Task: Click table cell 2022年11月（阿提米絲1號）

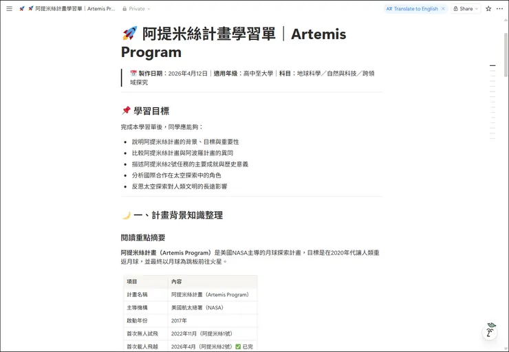Action: point(213,333)
